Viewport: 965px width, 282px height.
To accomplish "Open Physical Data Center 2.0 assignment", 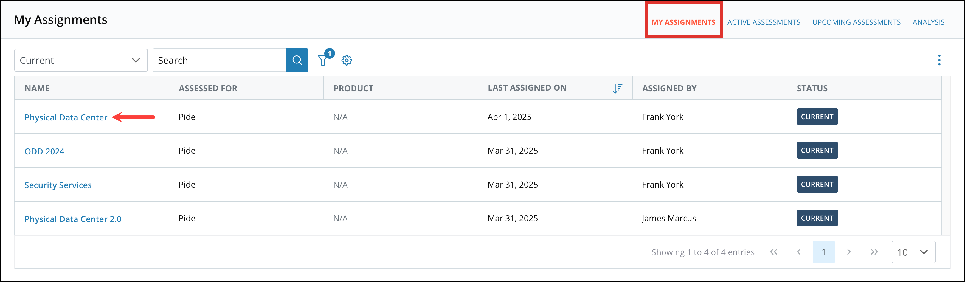I will click(73, 219).
